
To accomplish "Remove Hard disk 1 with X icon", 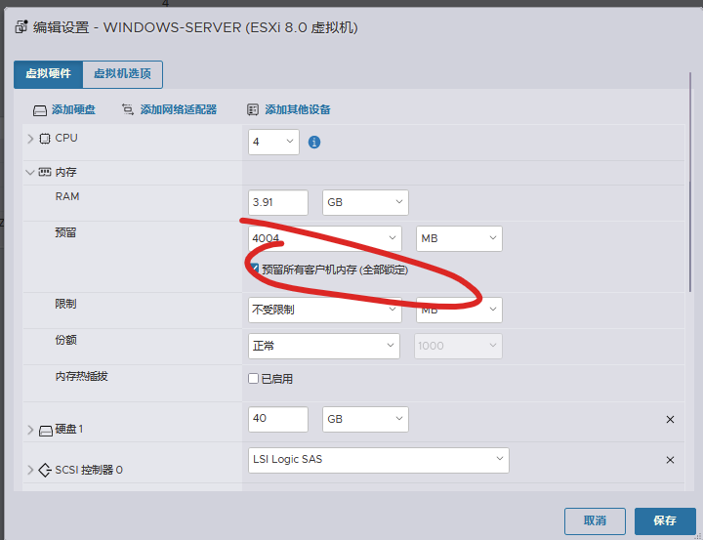I will coord(670,419).
